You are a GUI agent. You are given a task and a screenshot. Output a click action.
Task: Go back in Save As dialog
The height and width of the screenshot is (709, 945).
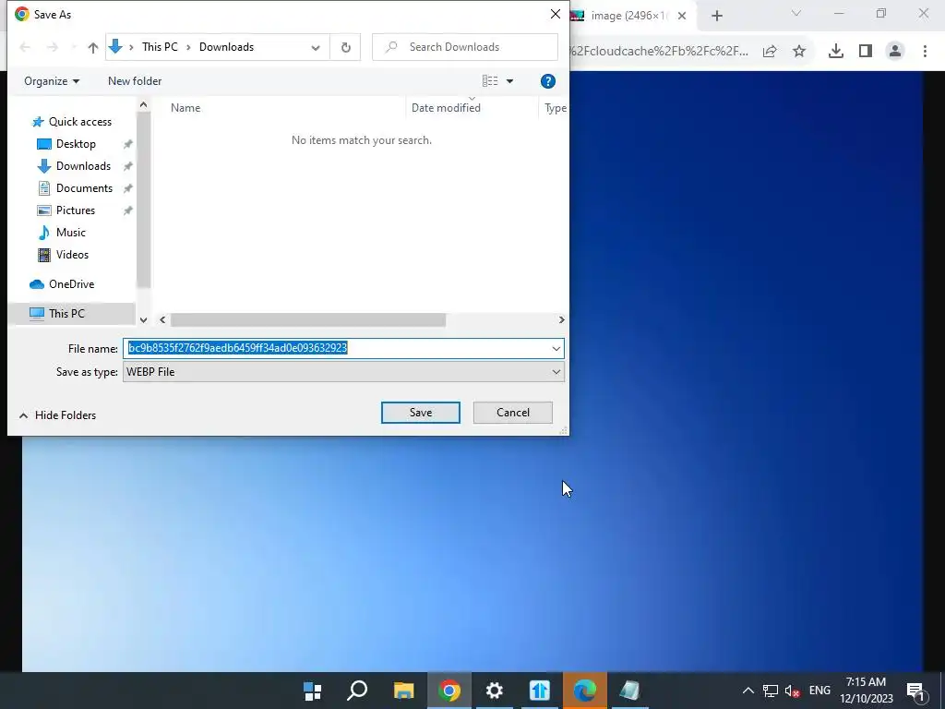(25, 47)
